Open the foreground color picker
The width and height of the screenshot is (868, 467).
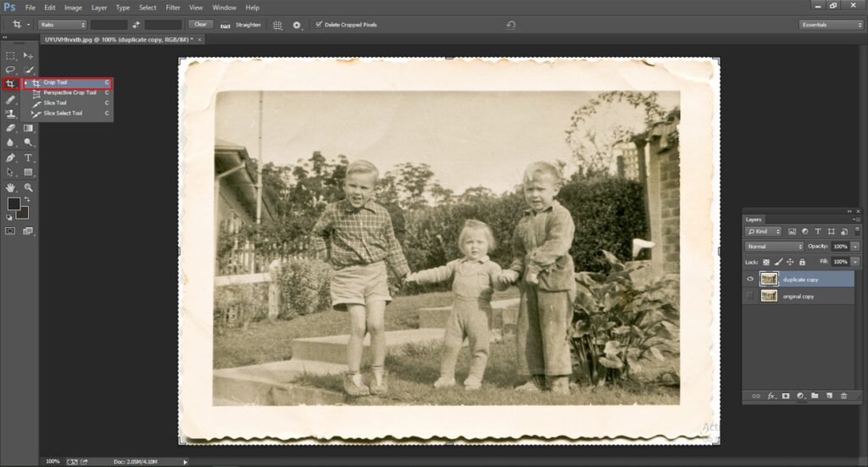click(x=14, y=203)
